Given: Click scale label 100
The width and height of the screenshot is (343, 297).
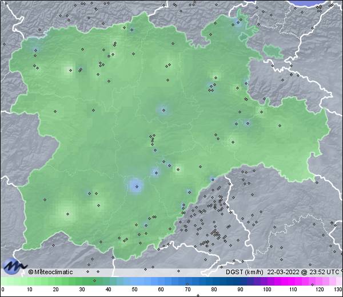Looking at the screenshot, I should (x=267, y=290).
